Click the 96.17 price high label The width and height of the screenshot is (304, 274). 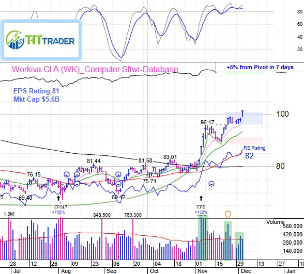point(207,122)
